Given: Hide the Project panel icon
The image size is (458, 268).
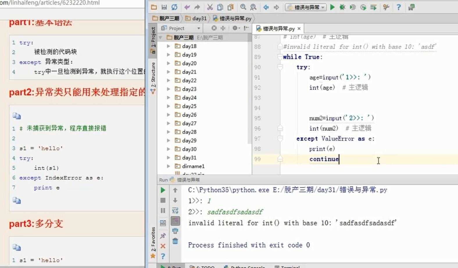Looking at the screenshot, I should tap(246, 28).
